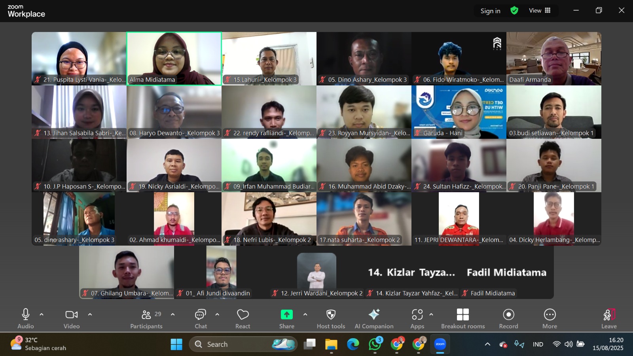633x356 pixels.
Task: Start screen sharing with the Share icon
Action: [x=286, y=315]
